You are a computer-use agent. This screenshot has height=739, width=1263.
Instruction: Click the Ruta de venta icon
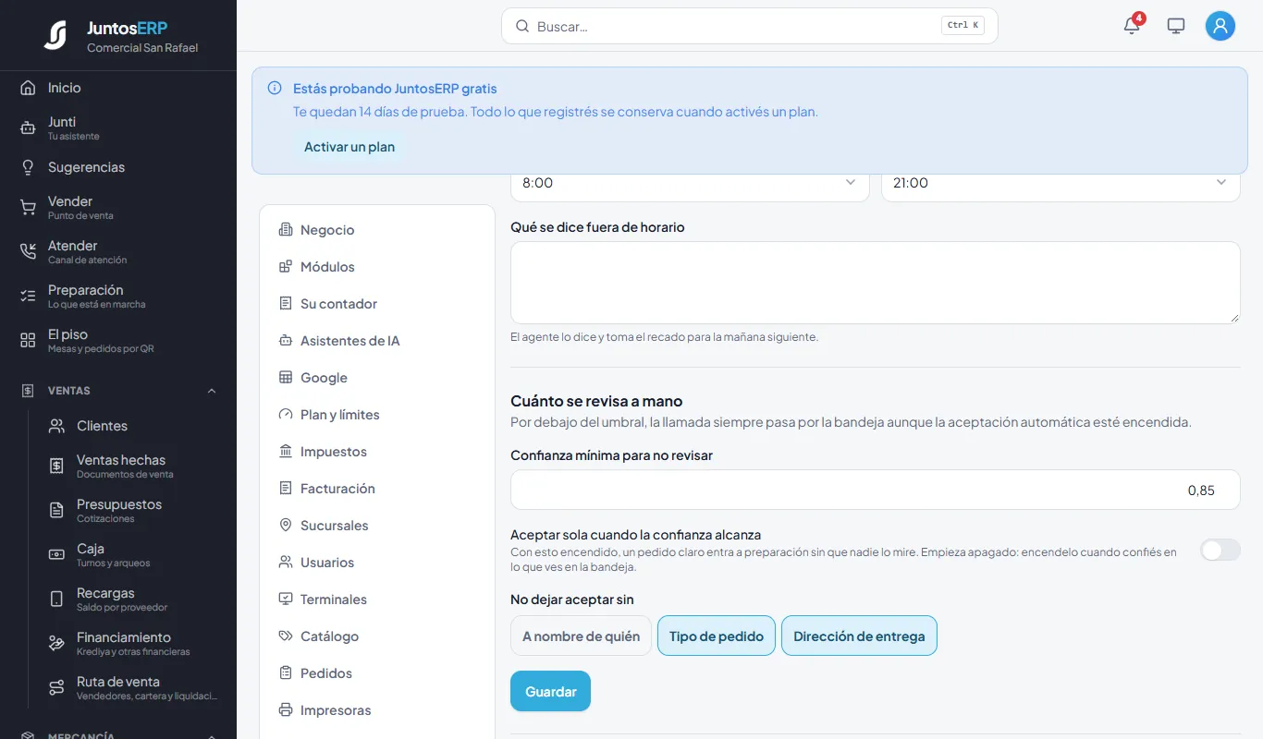[56, 687]
